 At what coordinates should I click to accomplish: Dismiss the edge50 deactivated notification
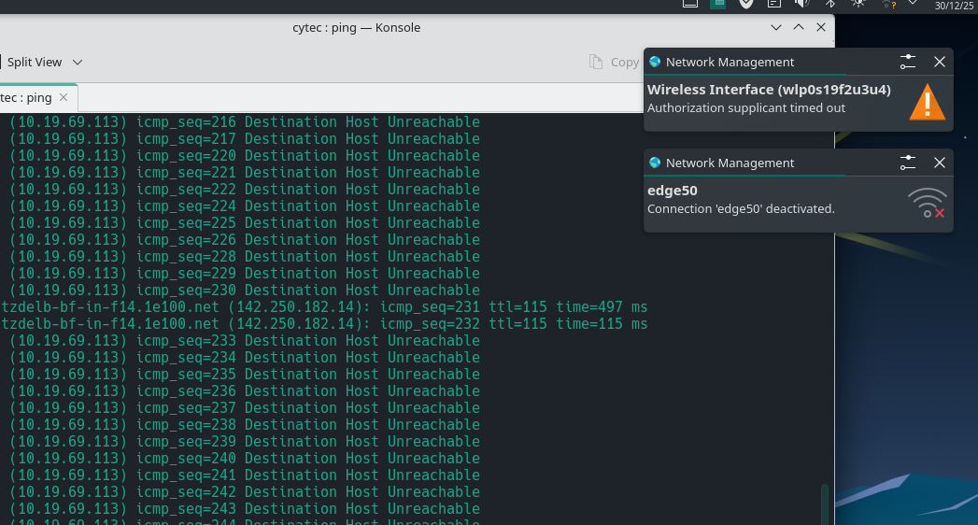(940, 163)
